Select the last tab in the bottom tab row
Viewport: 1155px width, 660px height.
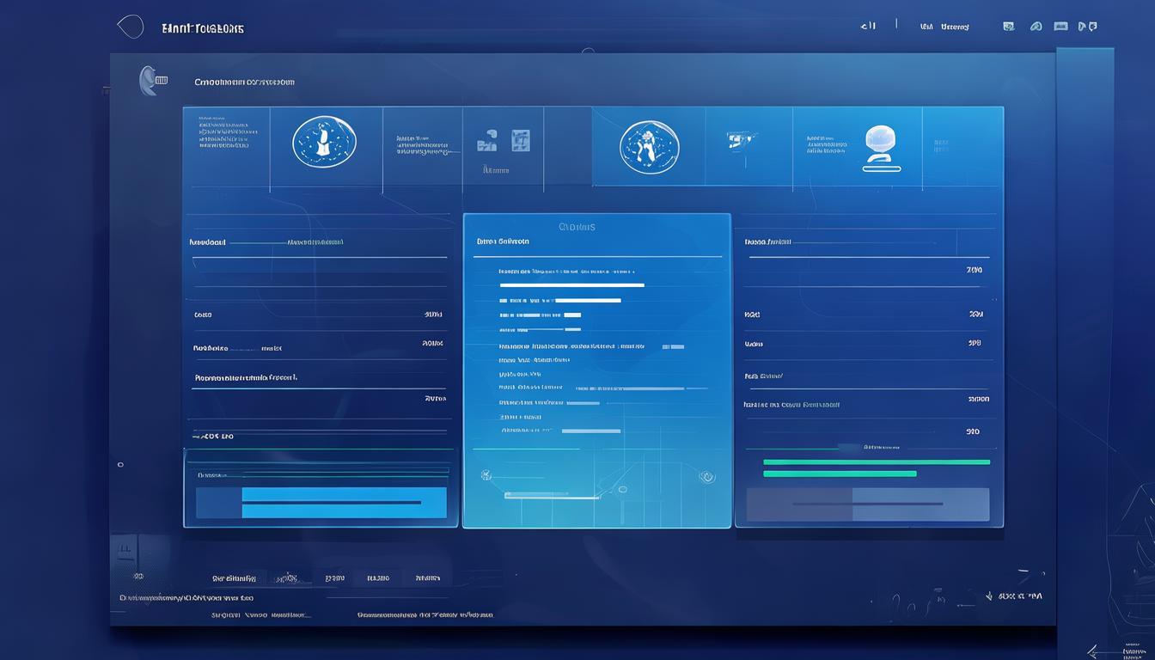(427, 578)
